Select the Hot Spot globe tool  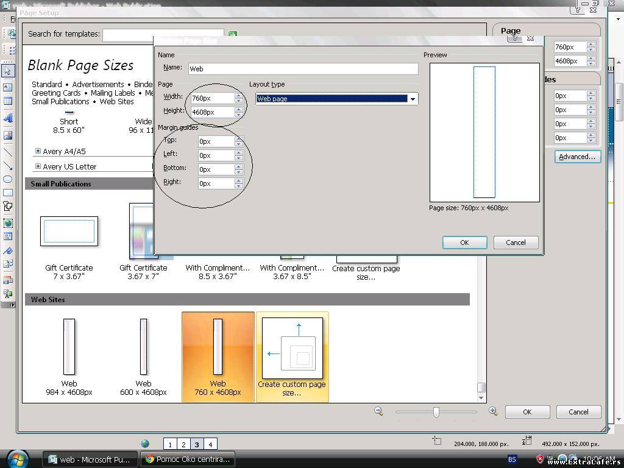click(7, 223)
